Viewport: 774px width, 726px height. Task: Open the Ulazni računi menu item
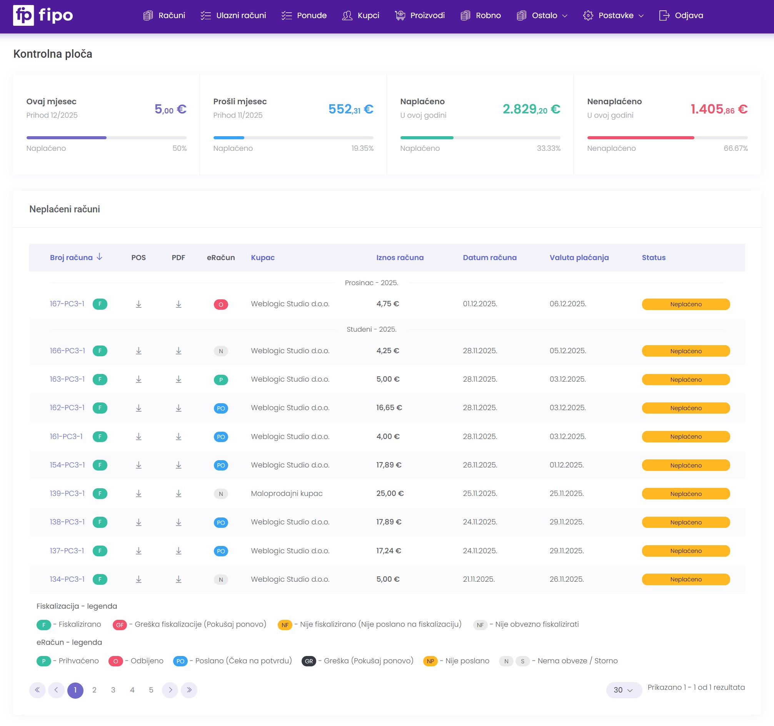click(234, 15)
